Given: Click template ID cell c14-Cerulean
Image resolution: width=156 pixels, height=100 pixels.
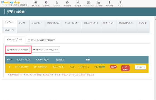Looking at the screenshot, I should click(22, 67).
